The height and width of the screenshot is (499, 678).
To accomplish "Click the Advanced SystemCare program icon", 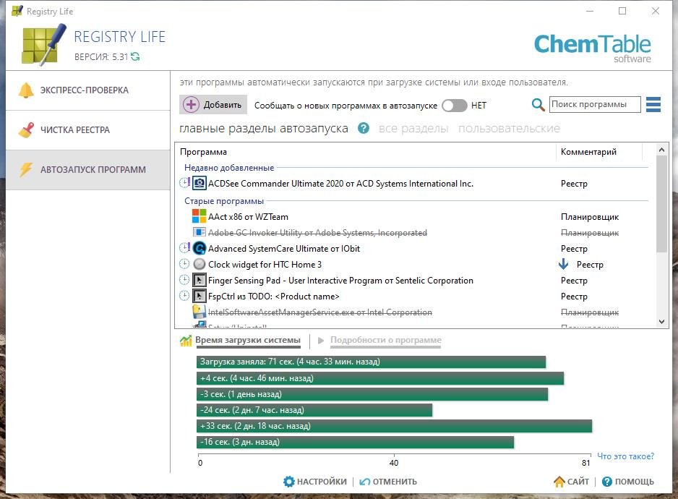I will (x=199, y=249).
